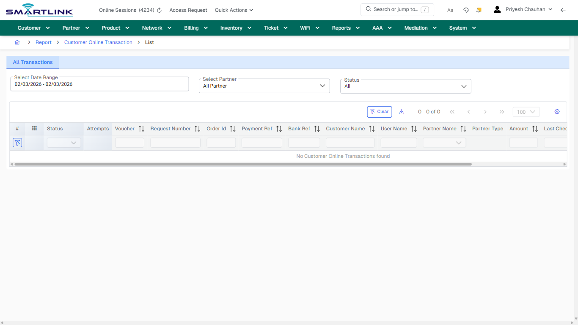Image resolution: width=578 pixels, height=325 pixels.
Task: Switch to the All Transactions tab
Action: 32,62
